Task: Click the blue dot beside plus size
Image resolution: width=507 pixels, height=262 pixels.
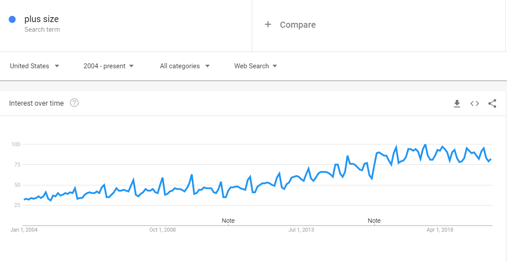Action: coord(12,19)
